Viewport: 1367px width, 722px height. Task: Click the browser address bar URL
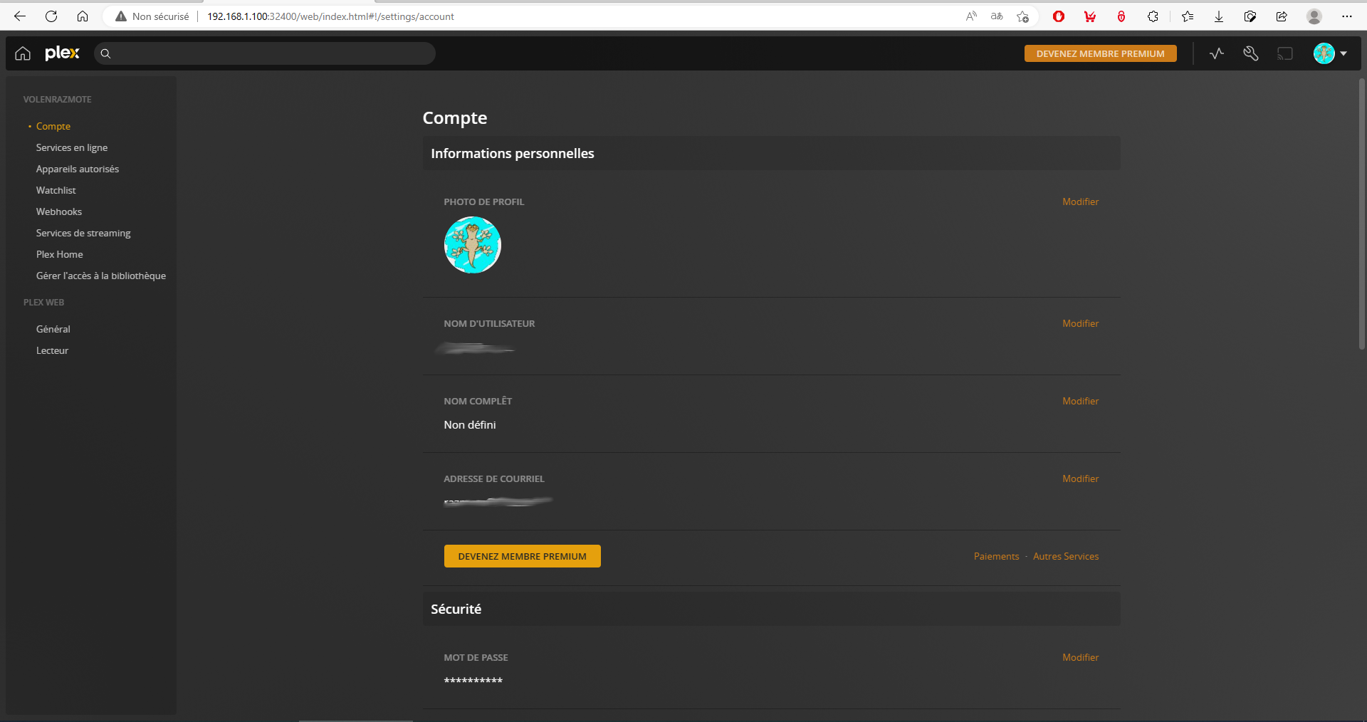point(330,16)
